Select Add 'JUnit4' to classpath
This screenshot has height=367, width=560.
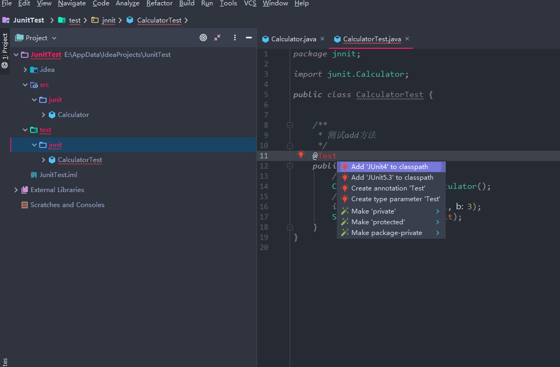[389, 167]
